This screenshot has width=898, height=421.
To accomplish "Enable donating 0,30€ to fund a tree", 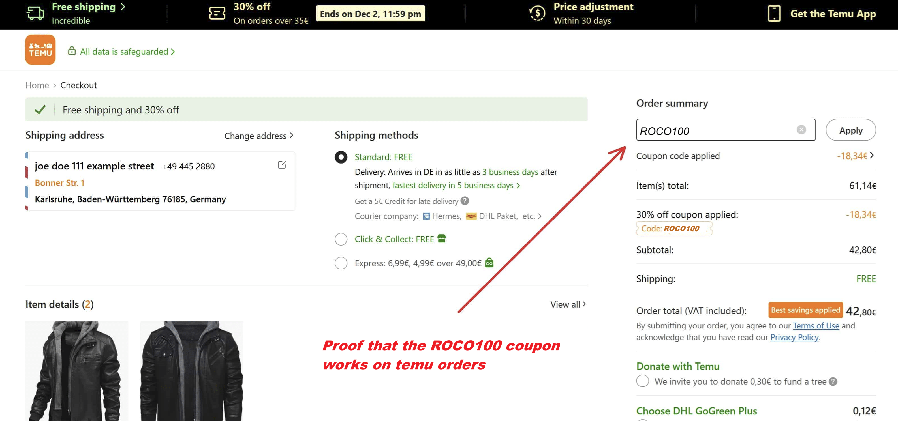I will pyautogui.click(x=642, y=381).
